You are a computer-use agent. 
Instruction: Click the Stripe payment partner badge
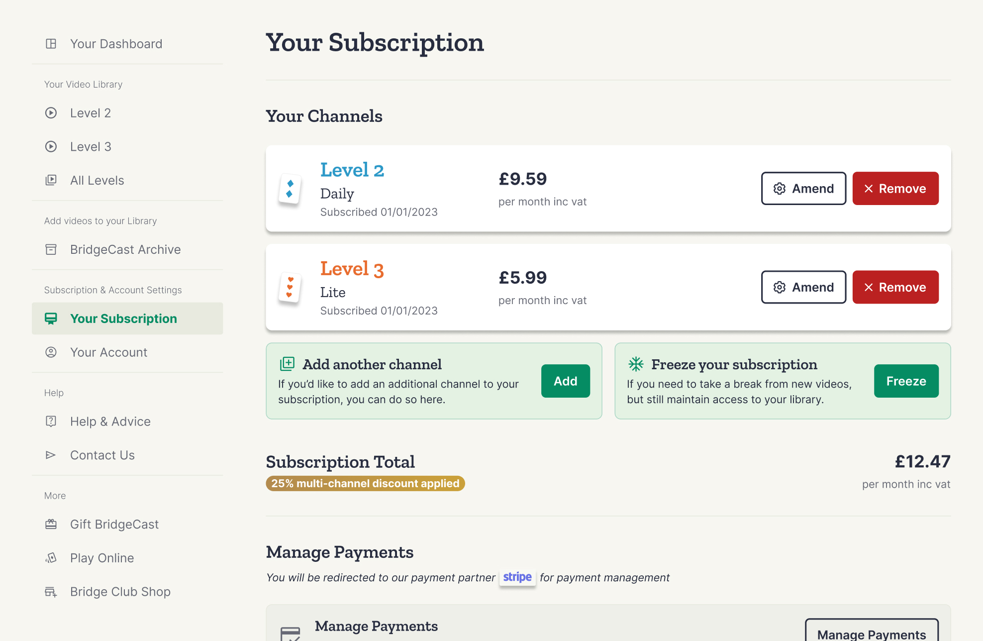(517, 577)
